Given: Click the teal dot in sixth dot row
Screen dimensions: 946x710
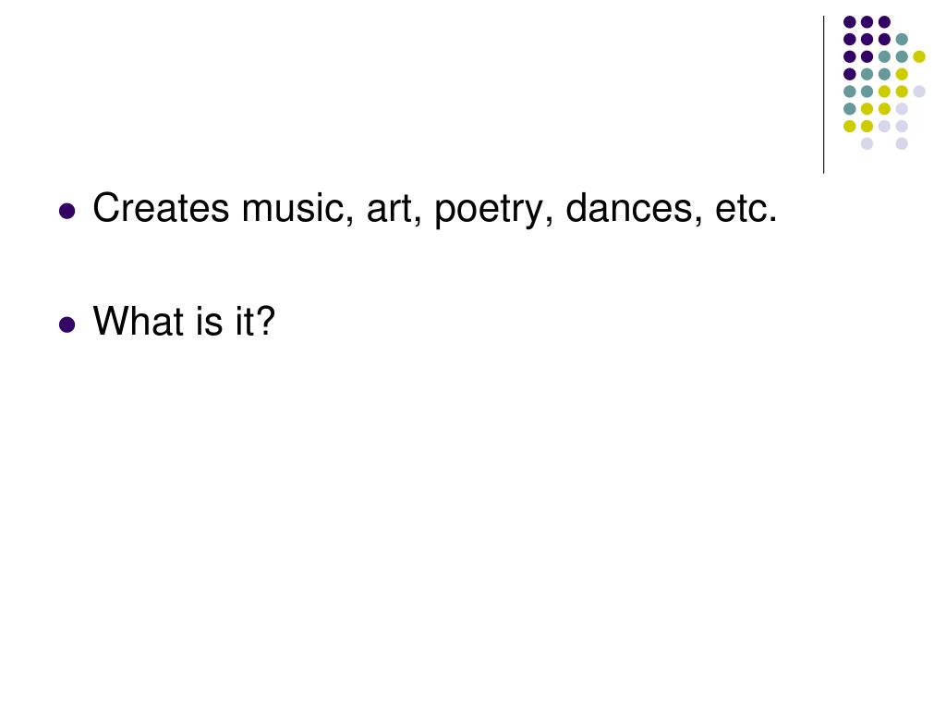Looking at the screenshot, I should pos(850,109).
